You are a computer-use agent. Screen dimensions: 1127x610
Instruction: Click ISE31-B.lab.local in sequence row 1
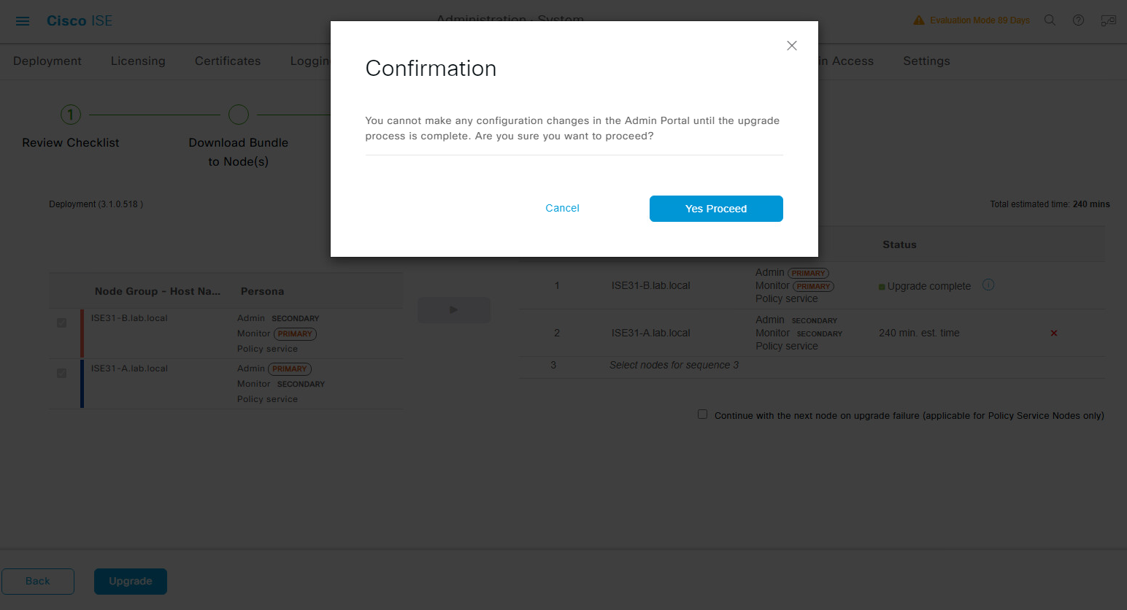pyautogui.click(x=651, y=285)
